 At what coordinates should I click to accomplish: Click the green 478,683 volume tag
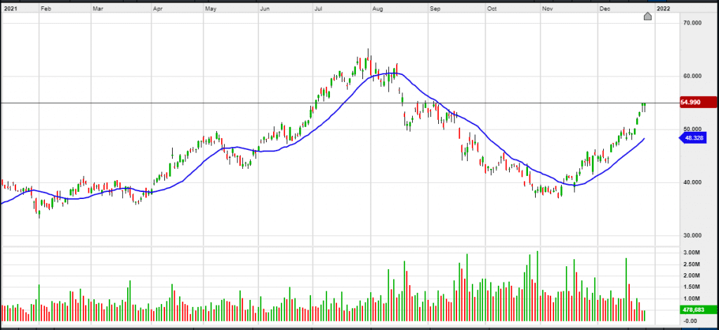click(x=696, y=308)
